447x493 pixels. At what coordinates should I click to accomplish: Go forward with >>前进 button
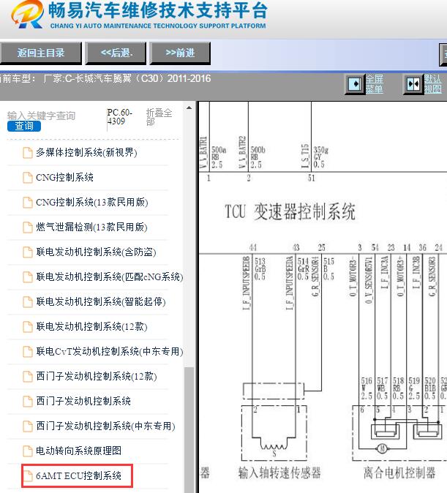pos(180,53)
